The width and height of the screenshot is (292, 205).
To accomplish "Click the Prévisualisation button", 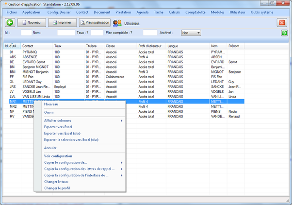I will [95, 22].
